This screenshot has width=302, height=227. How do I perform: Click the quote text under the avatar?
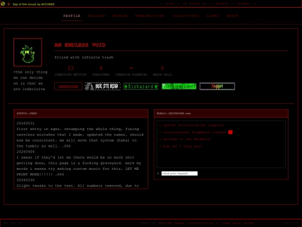pyautogui.click(x=30, y=81)
